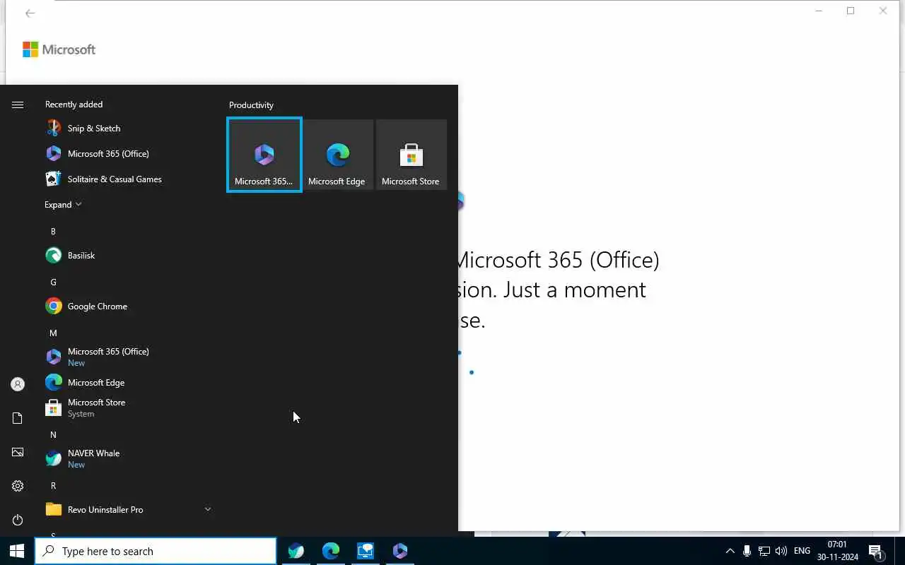905x565 pixels.
Task: Expand the Recently added list
Action: pos(63,205)
